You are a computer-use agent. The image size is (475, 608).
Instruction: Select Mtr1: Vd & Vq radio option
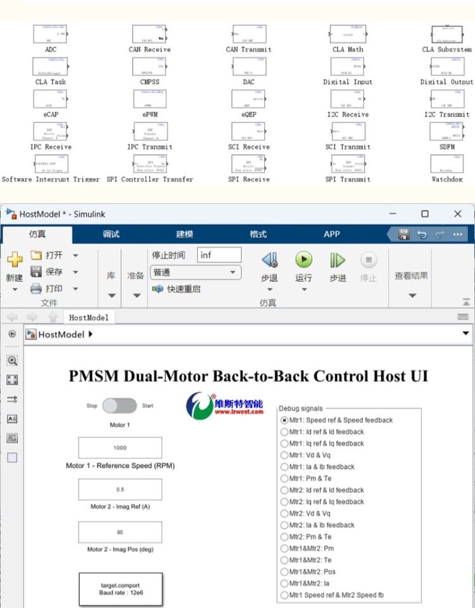[x=305, y=455]
